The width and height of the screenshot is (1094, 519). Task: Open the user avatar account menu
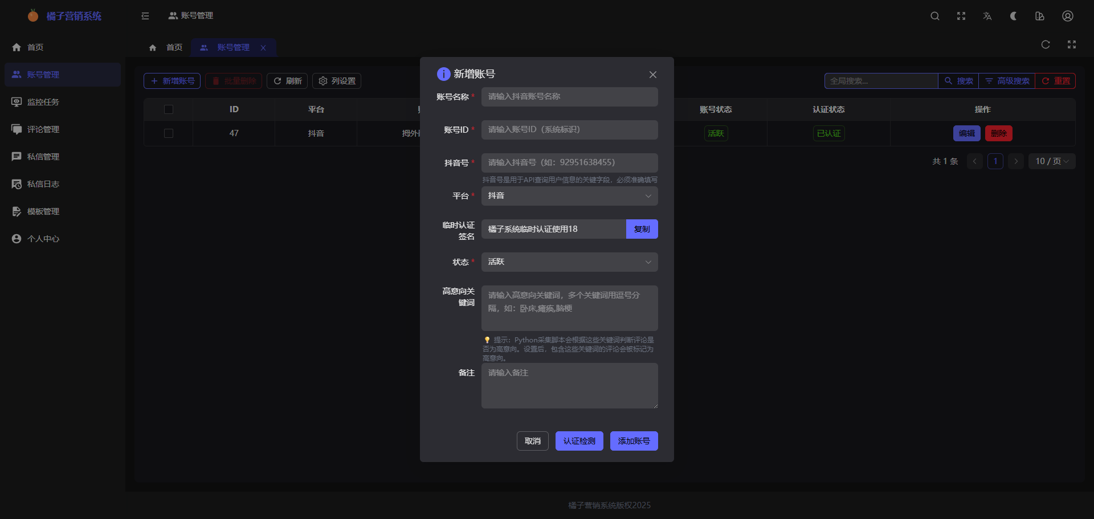pyautogui.click(x=1067, y=16)
